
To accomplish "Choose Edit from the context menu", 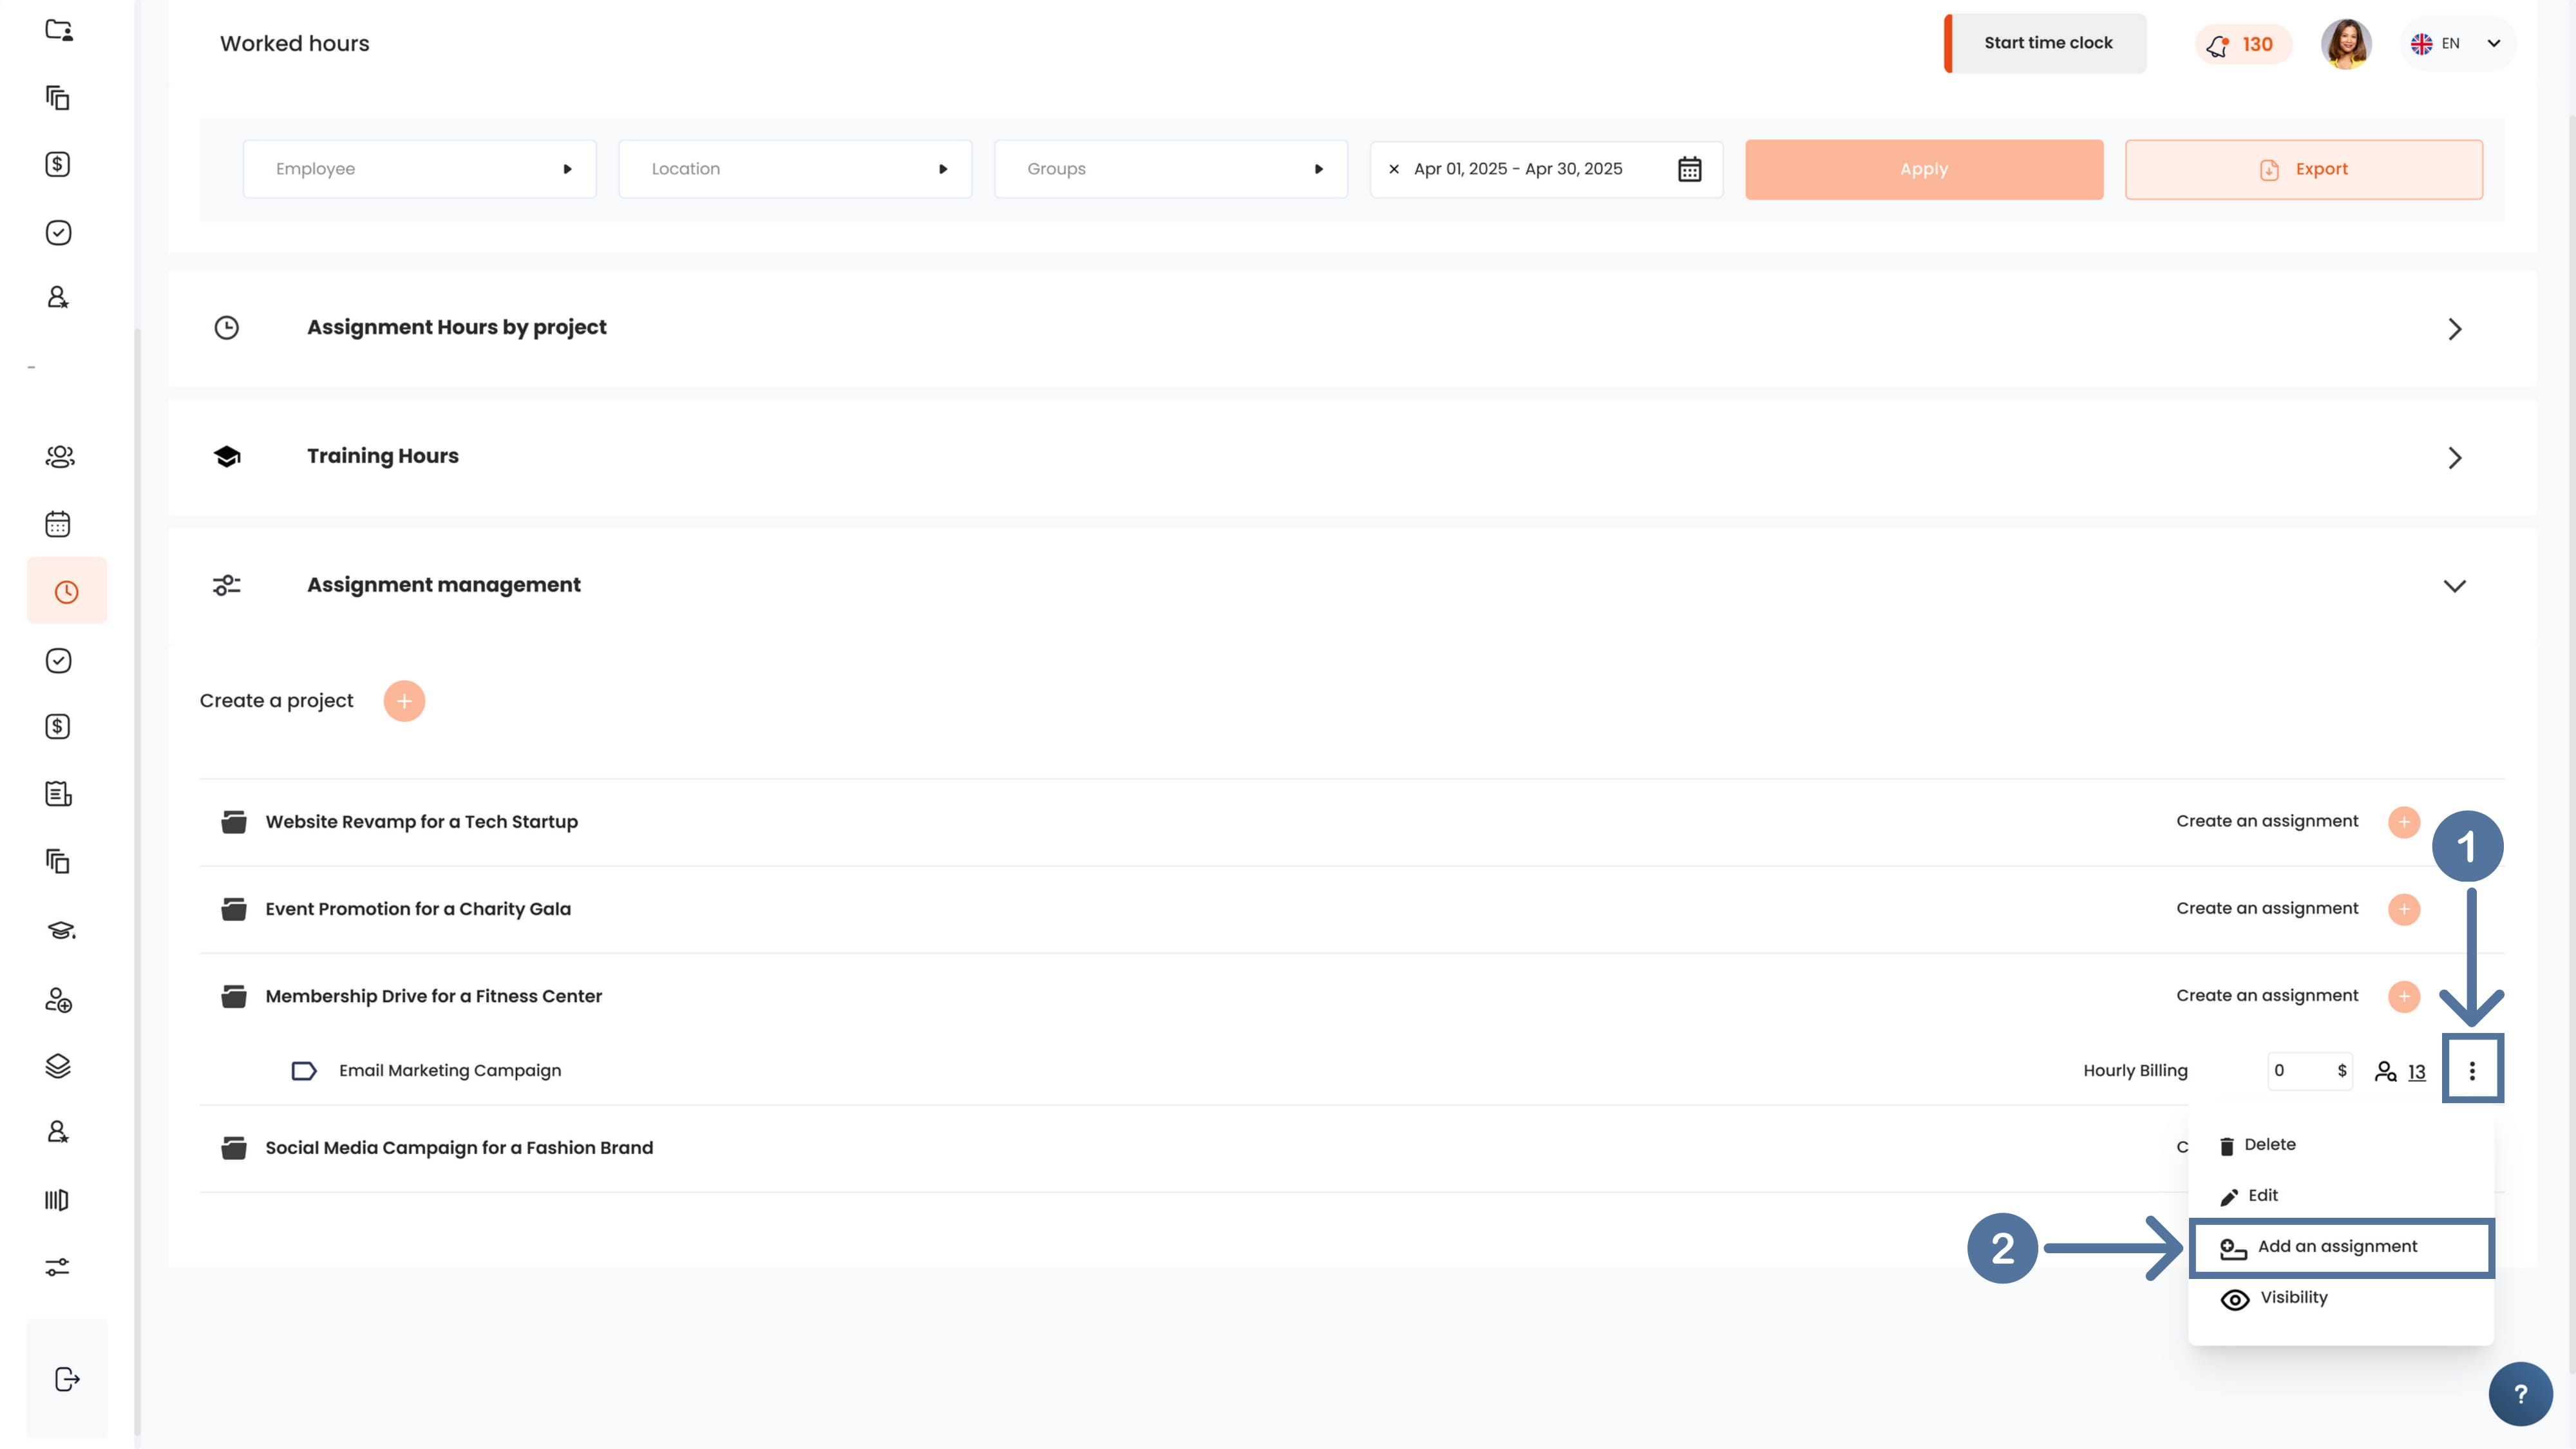I will [x=2249, y=1196].
